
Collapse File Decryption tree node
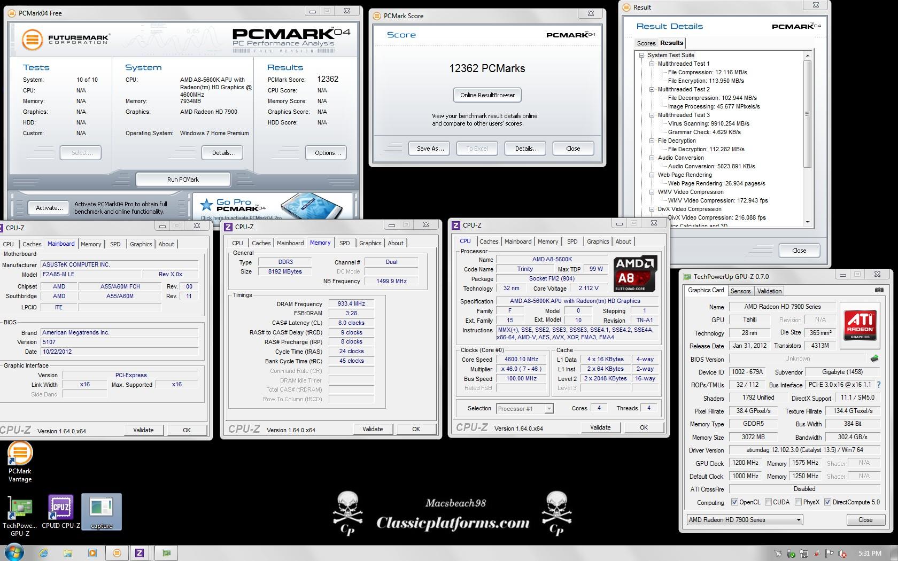tap(652, 141)
